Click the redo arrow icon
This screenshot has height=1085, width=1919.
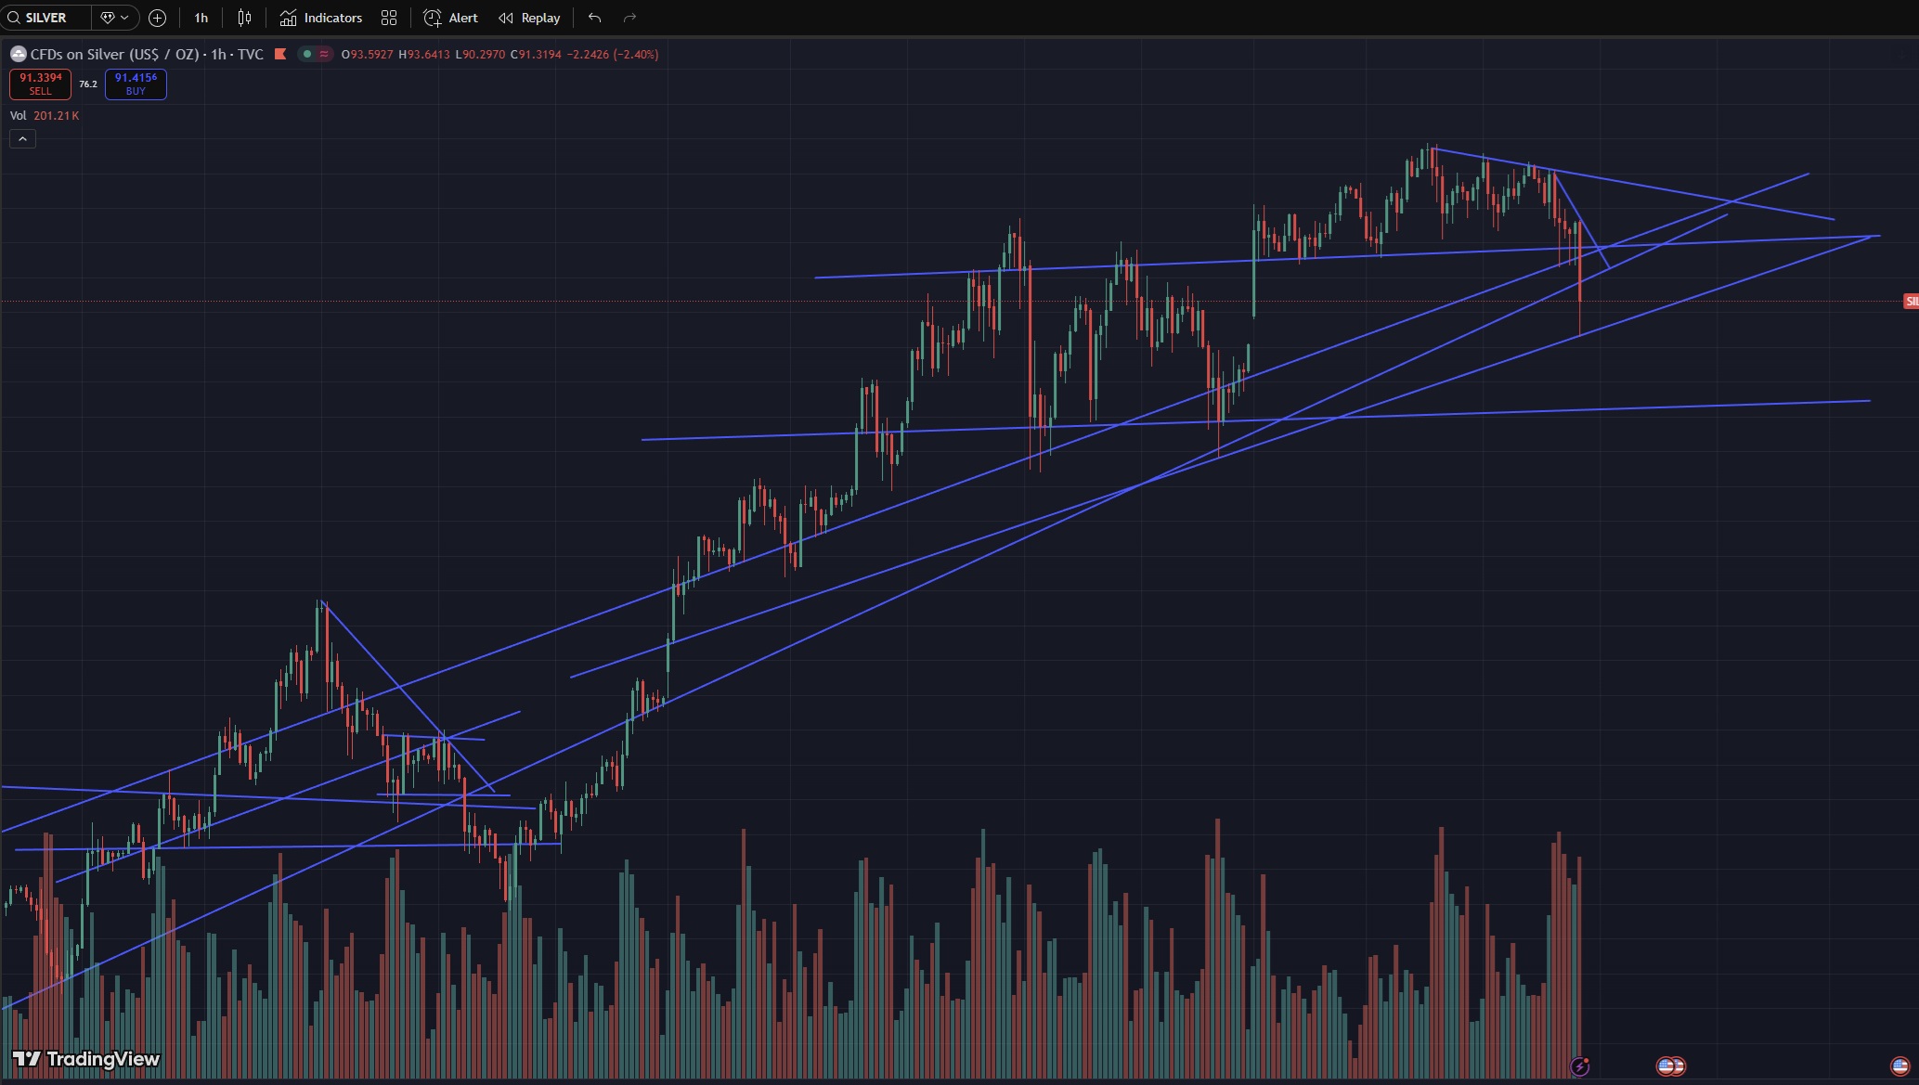coord(629,18)
